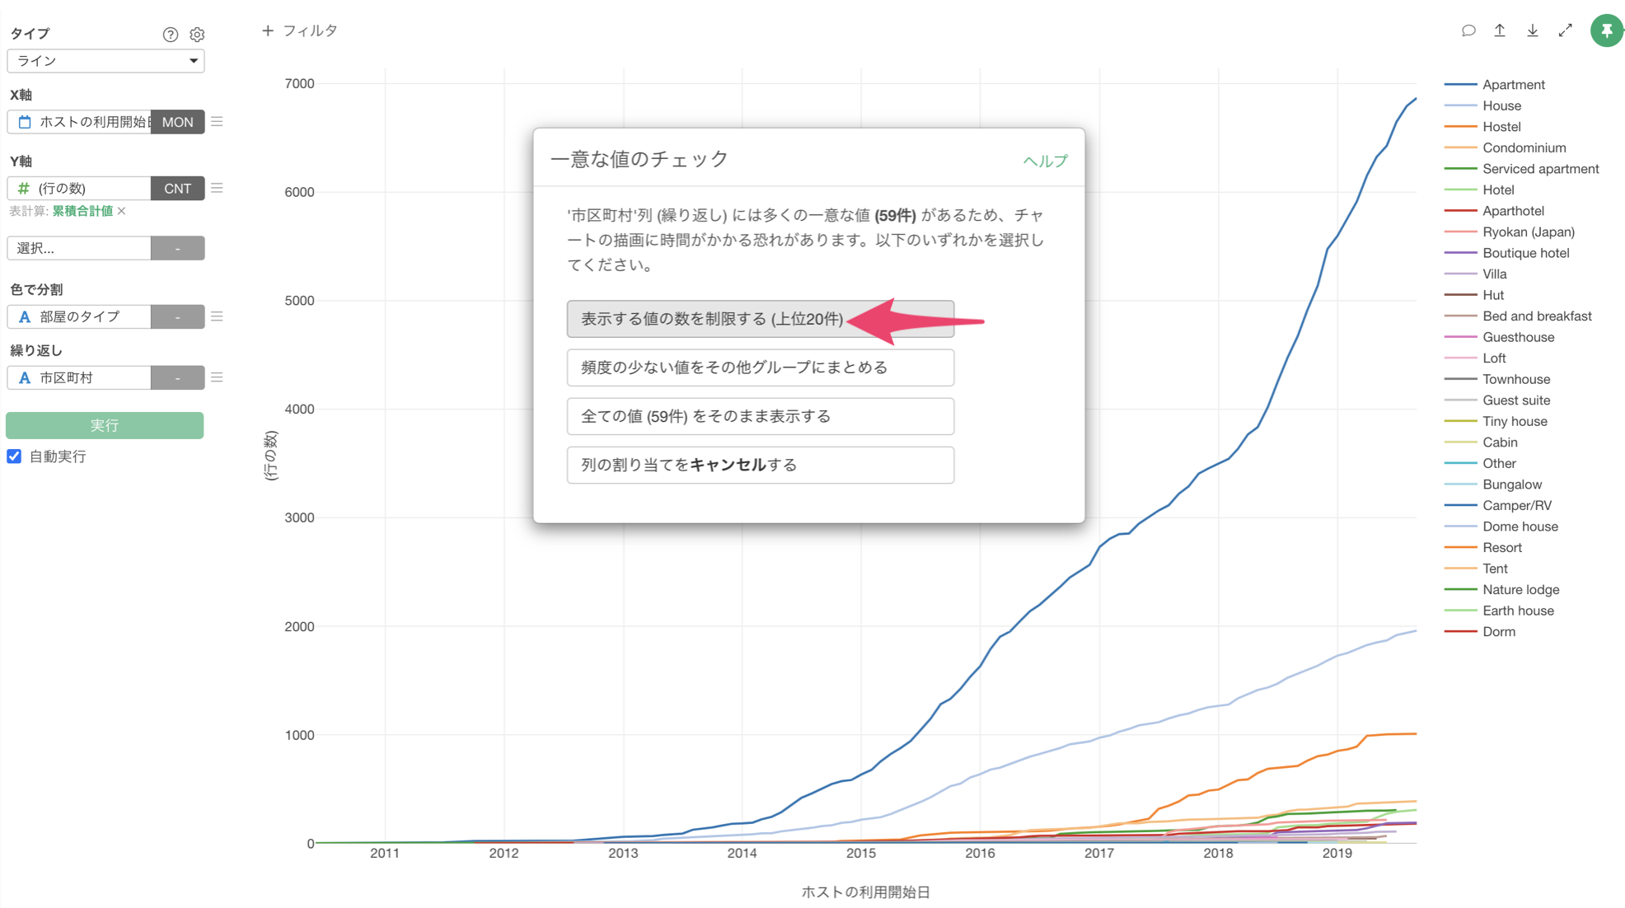The image size is (1625, 908).
Task: Toggle Apartment series in legend
Action: [1513, 85]
